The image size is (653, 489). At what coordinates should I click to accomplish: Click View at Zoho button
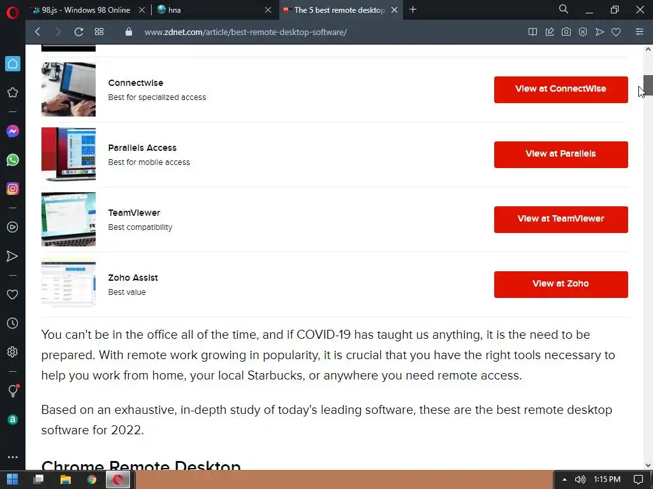pos(561,284)
